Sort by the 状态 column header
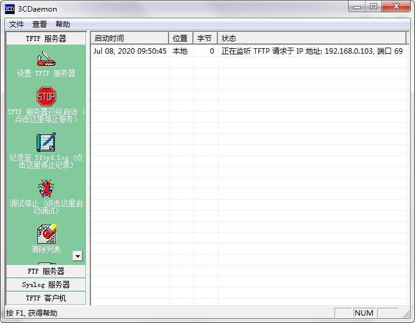The width and height of the screenshot is (415, 323). (312, 38)
